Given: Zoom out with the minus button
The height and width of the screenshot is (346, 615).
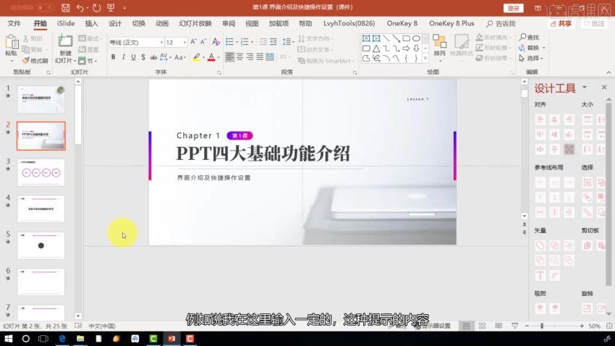Looking at the screenshot, I should tap(527, 326).
